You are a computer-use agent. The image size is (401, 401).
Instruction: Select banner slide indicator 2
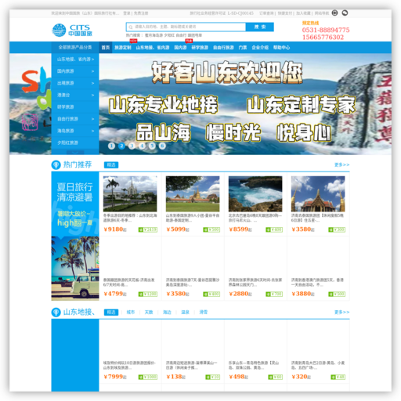(x=121, y=146)
